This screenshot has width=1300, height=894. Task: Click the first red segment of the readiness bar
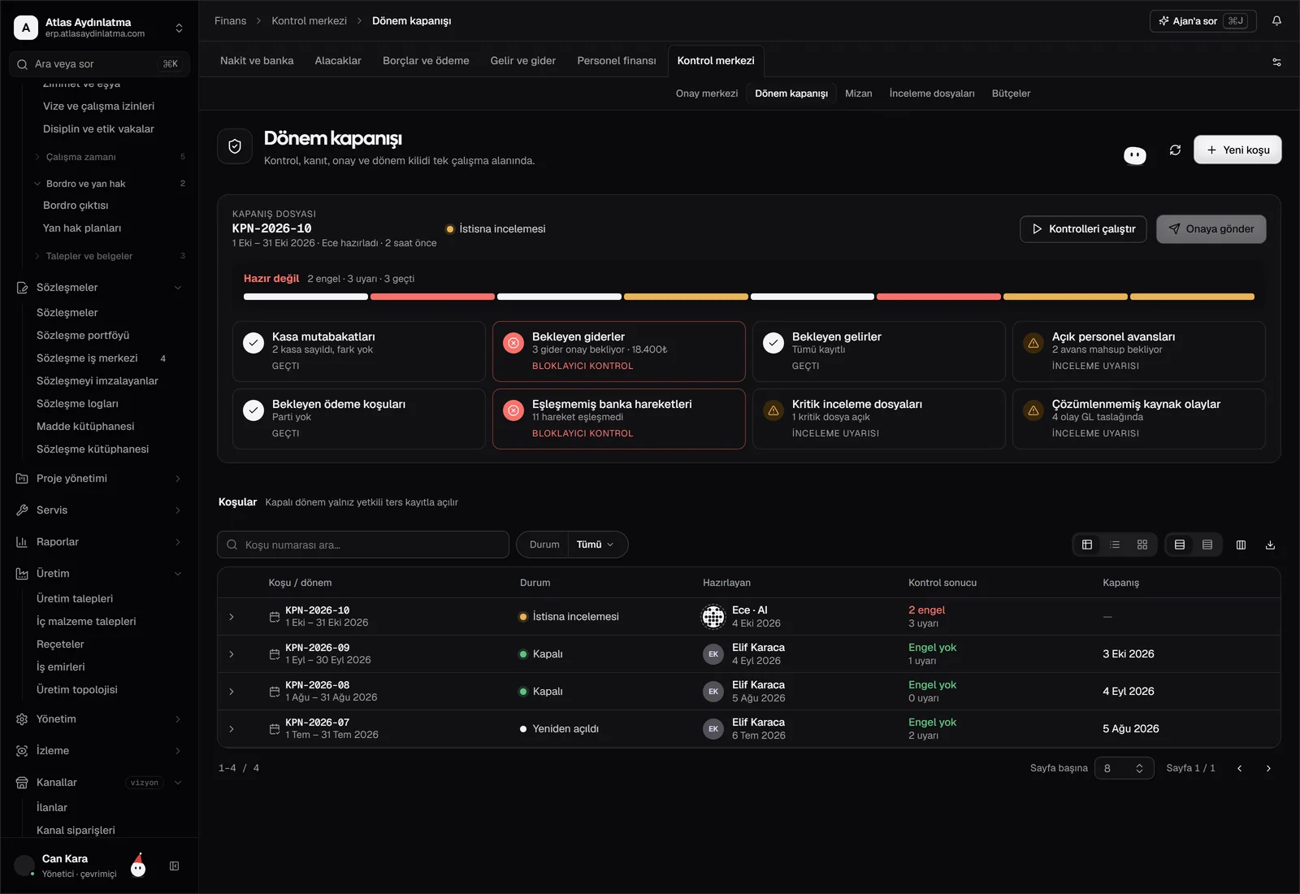coord(432,297)
